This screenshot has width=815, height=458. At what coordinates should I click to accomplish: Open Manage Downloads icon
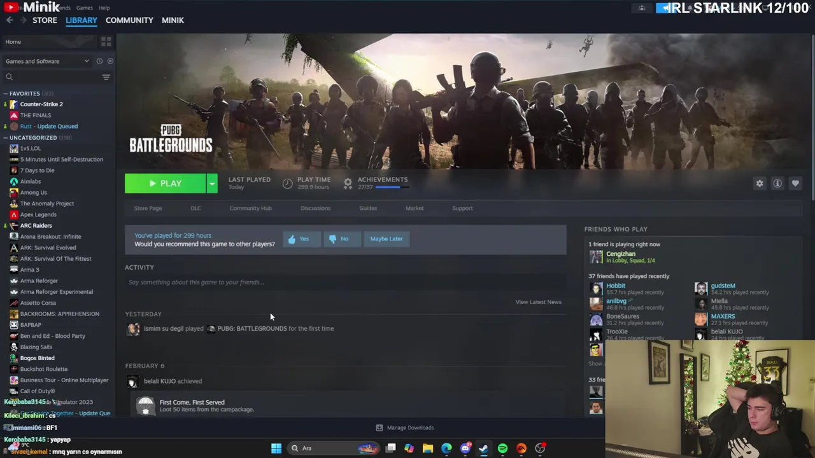click(379, 427)
